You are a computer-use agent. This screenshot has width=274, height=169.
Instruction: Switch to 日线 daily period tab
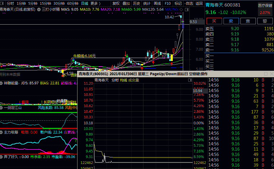point(85,4)
